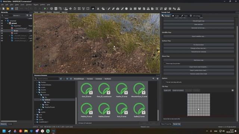The width and height of the screenshot is (239, 134).
Task: Click the Bake selection button
Action: click(199, 25)
